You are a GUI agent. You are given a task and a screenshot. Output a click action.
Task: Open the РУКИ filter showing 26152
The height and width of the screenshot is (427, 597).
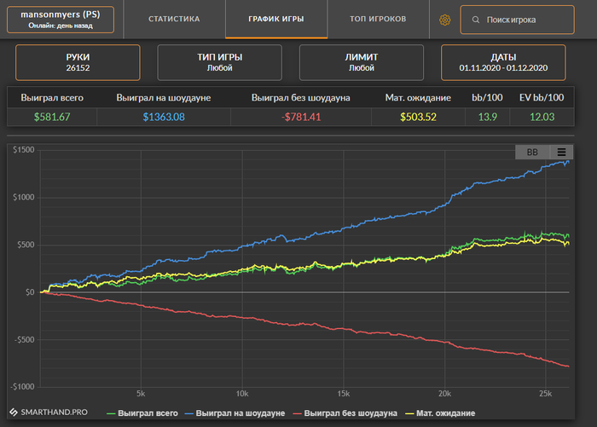[78, 62]
